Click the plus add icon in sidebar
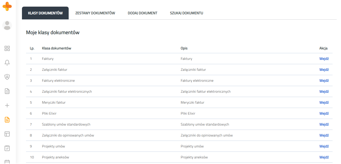Image resolution: width=341 pixels, height=164 pixels. point(7,105)
